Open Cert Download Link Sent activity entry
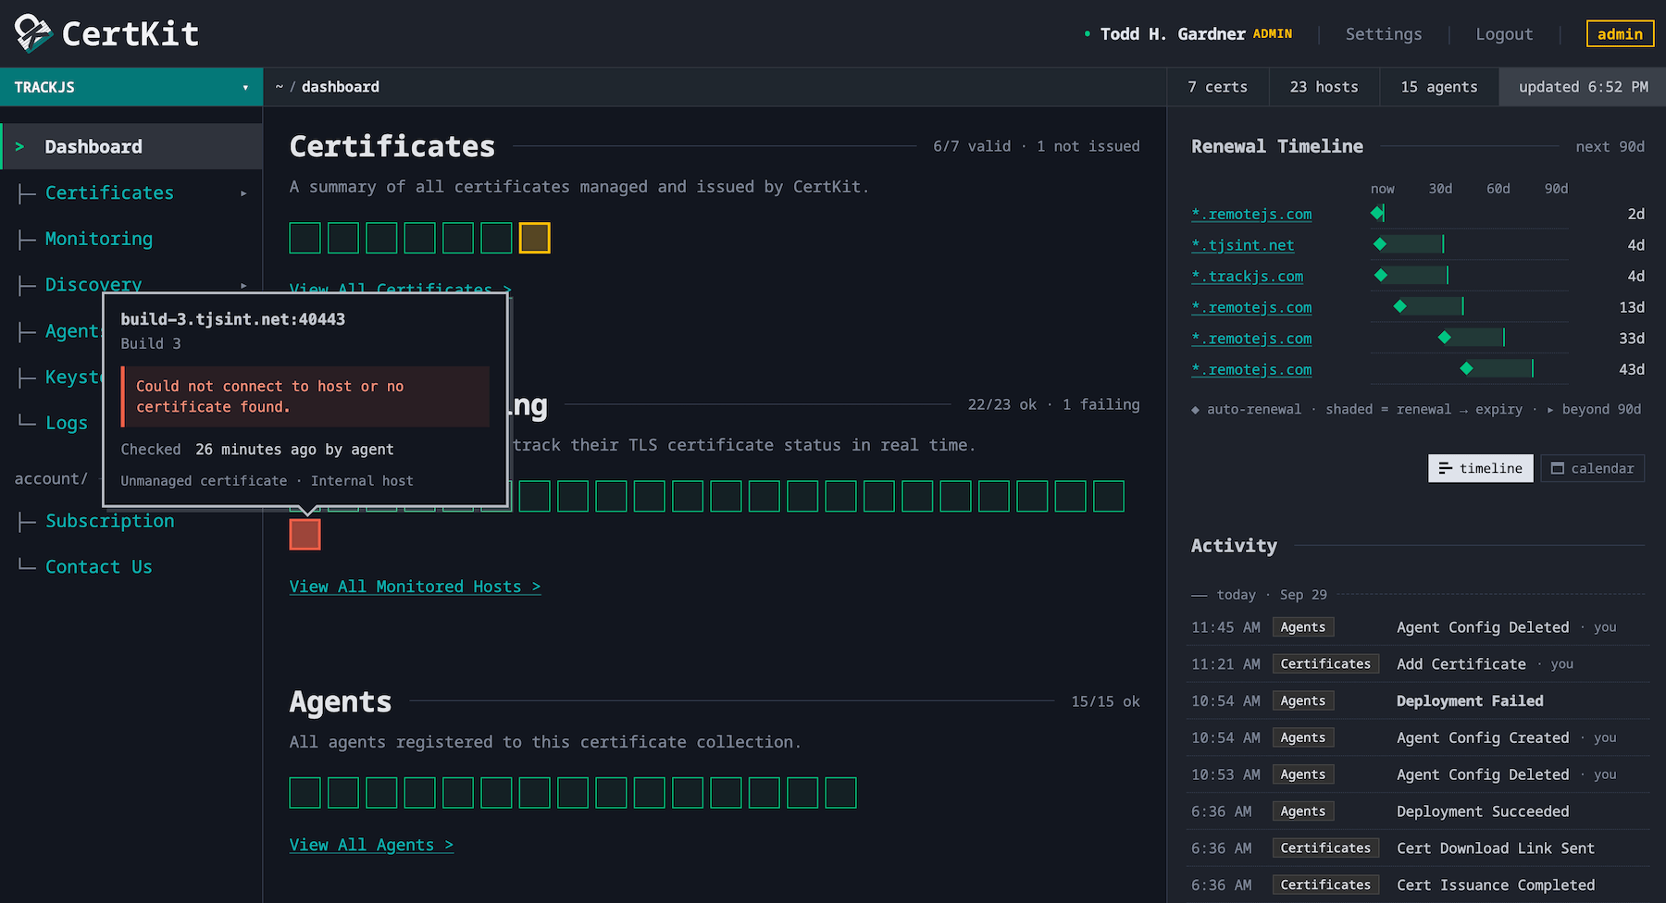 pos(1496,848)
